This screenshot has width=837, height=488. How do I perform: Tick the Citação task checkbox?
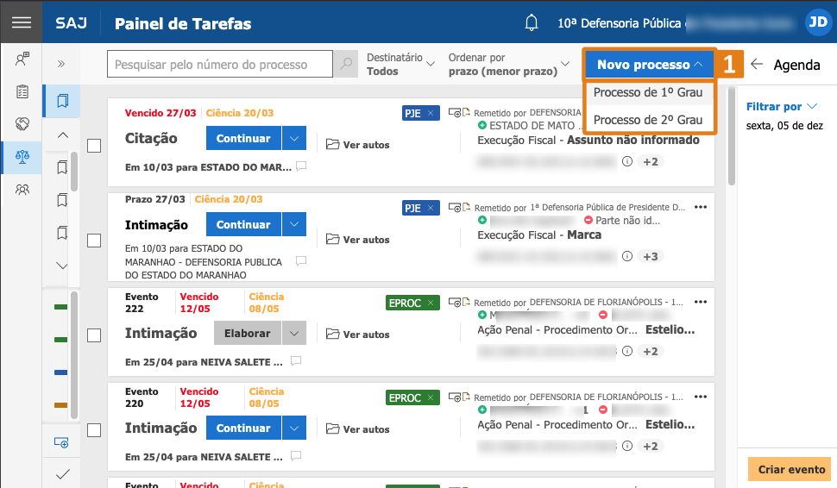[x=94, y=146]
